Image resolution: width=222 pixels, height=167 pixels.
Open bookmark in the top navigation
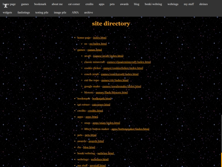pos(40,4)
